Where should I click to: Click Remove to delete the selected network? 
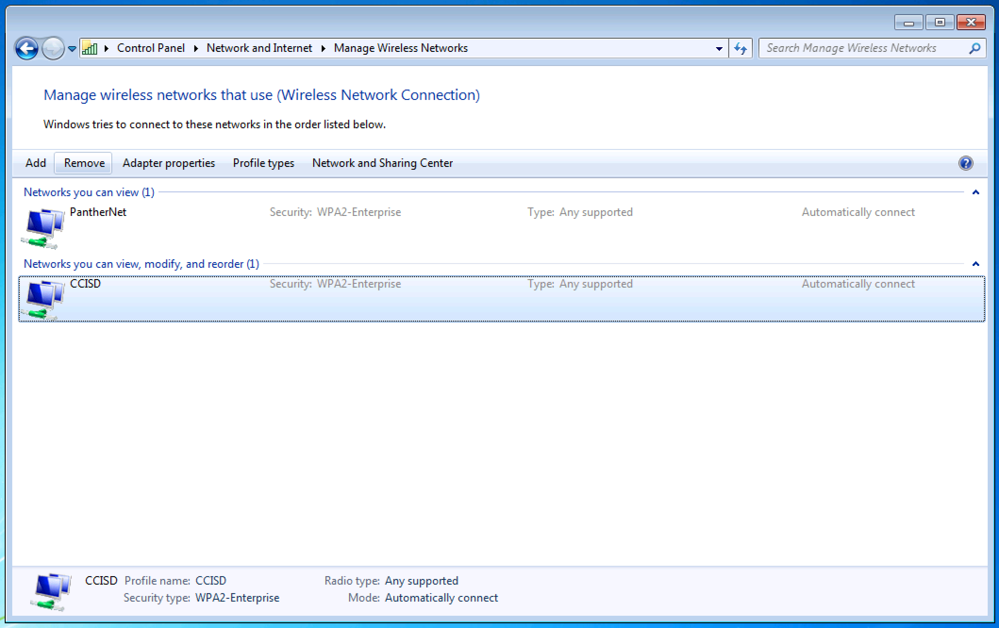(83, 163)
